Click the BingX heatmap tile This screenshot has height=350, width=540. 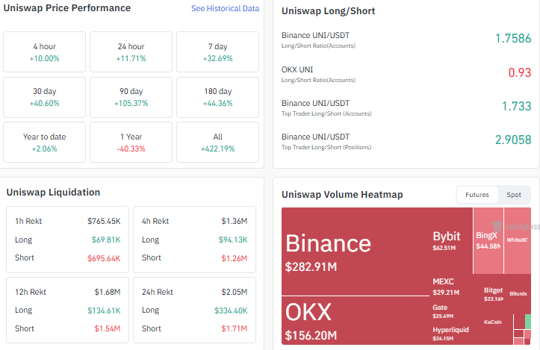click(x=488, y=240)
